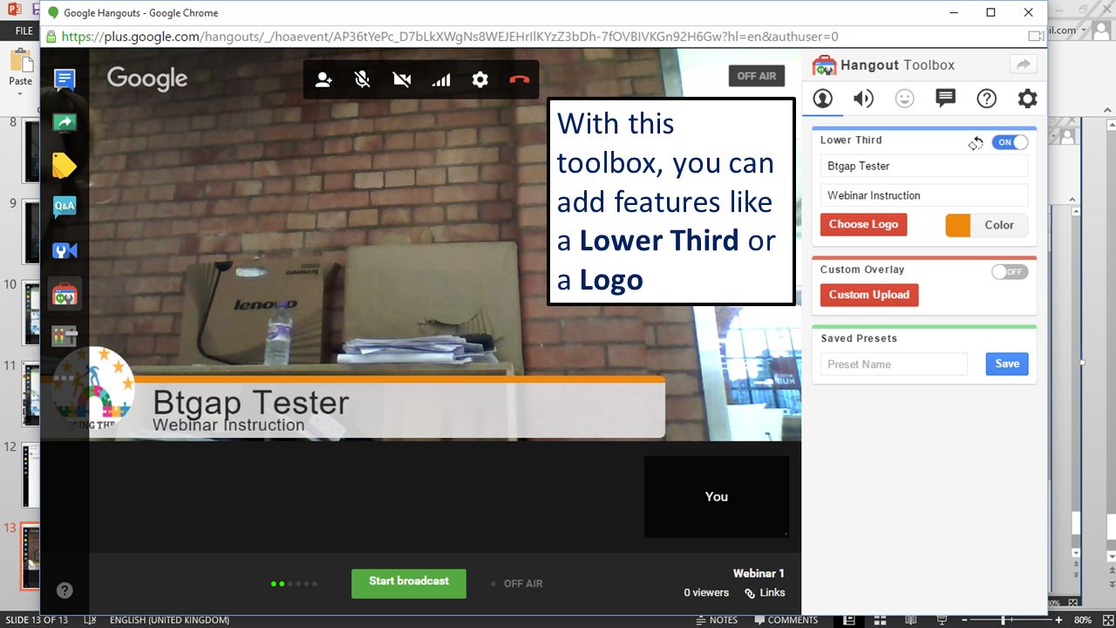Click the camera icon in the address bar
The image size is (1116, 628).
click(x=1036, y=37)
